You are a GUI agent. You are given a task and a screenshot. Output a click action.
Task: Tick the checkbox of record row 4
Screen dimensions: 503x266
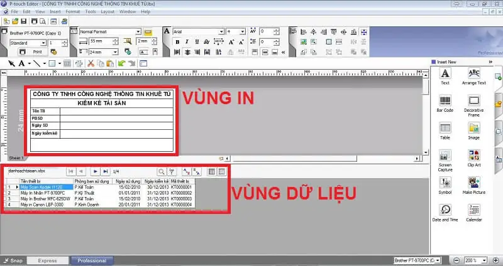6,205
